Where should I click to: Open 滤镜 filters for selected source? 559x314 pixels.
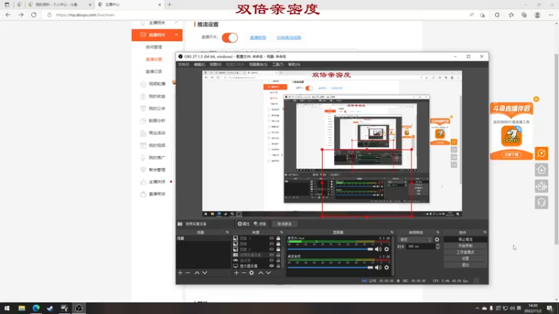260,224
